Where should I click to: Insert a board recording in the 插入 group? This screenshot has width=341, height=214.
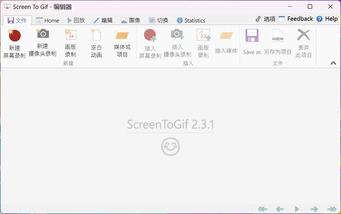click(203, 43)
